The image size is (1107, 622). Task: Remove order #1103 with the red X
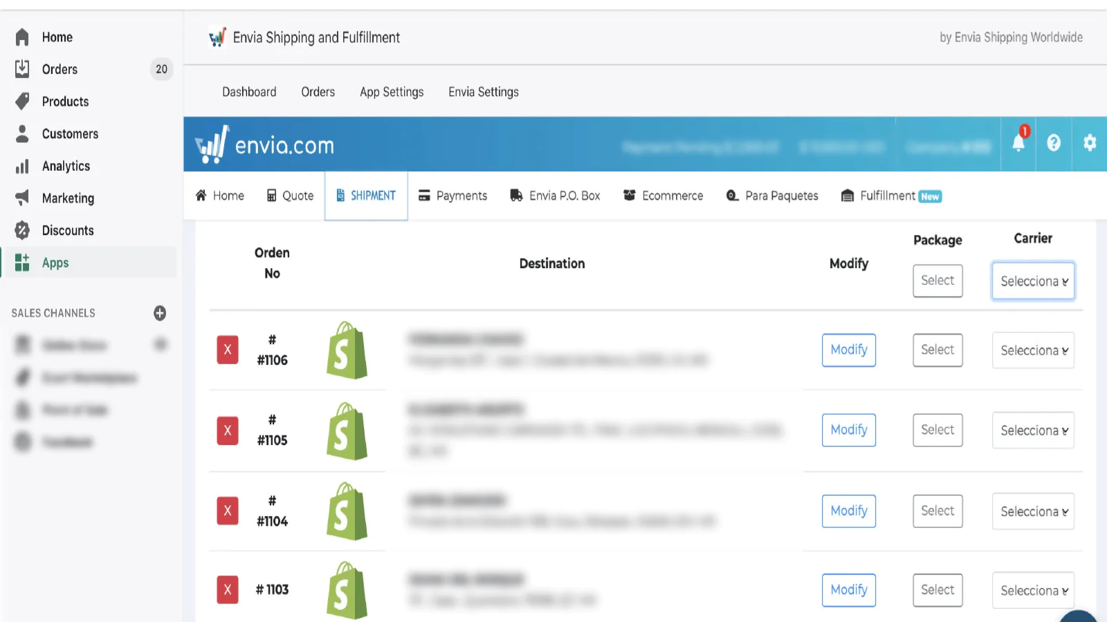click(228, 590)
